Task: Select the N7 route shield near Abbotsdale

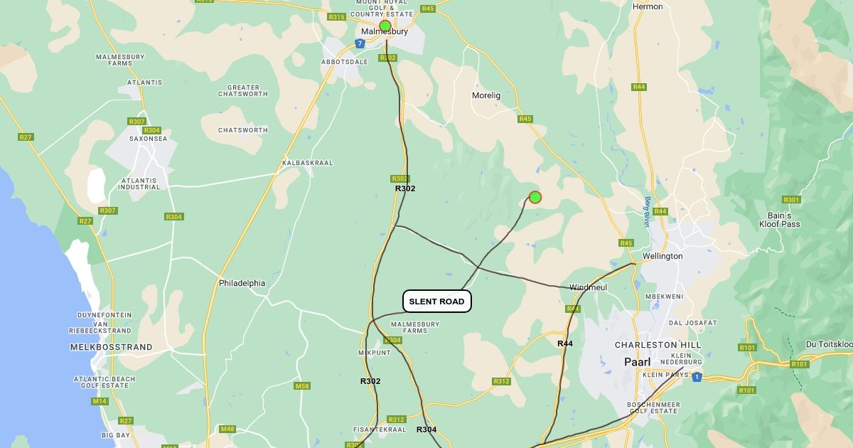Action: pyautogui.click(x=360, y=43)
